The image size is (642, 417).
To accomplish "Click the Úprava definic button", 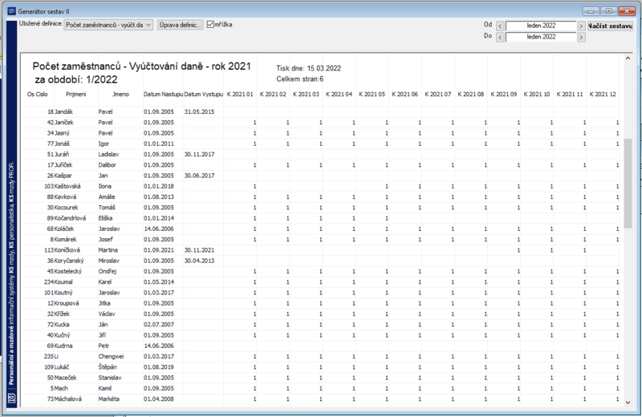I will click(x=180, y=25).
